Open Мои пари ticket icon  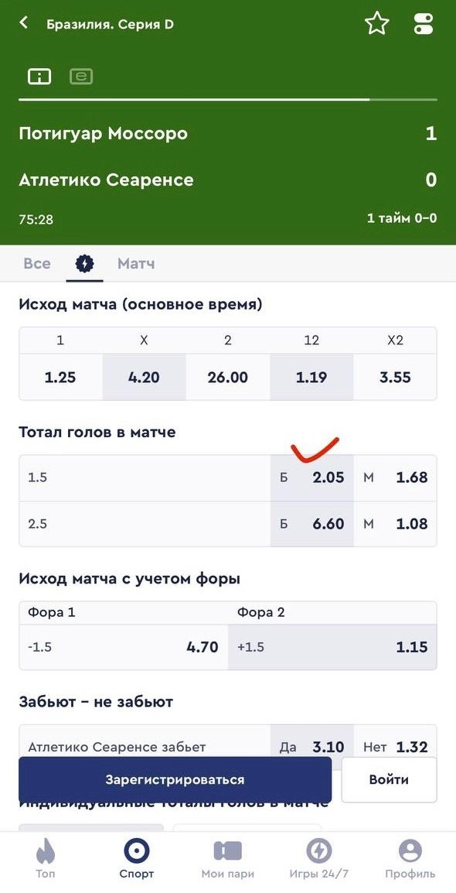227,859
